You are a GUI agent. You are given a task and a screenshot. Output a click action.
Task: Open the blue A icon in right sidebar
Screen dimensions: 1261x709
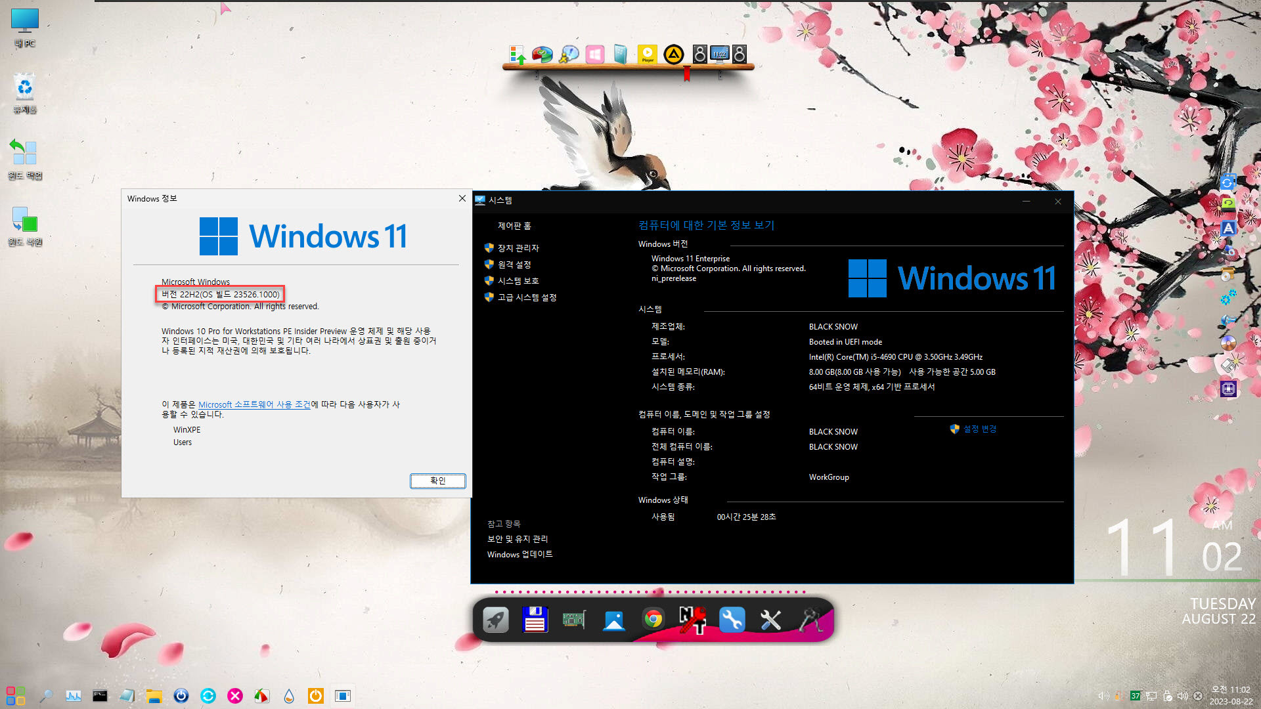pos(1229,228)
